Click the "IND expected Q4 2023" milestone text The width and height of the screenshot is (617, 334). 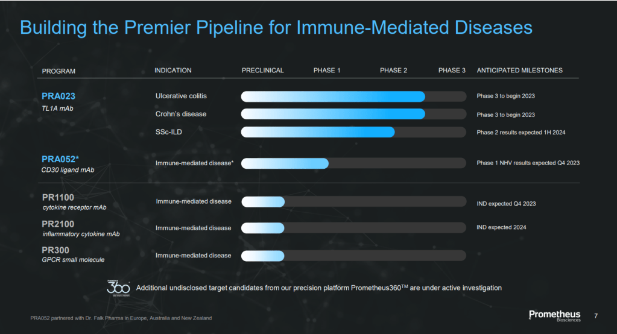coord(506,204)
